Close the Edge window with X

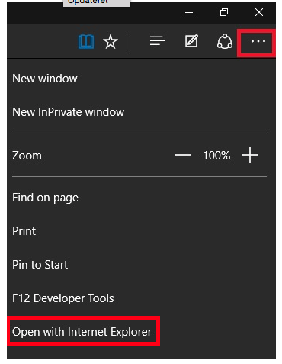(259, 12)
